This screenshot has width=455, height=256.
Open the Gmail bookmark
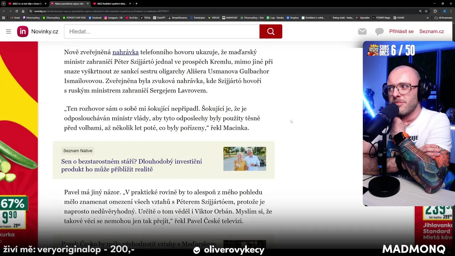point(15,18)
